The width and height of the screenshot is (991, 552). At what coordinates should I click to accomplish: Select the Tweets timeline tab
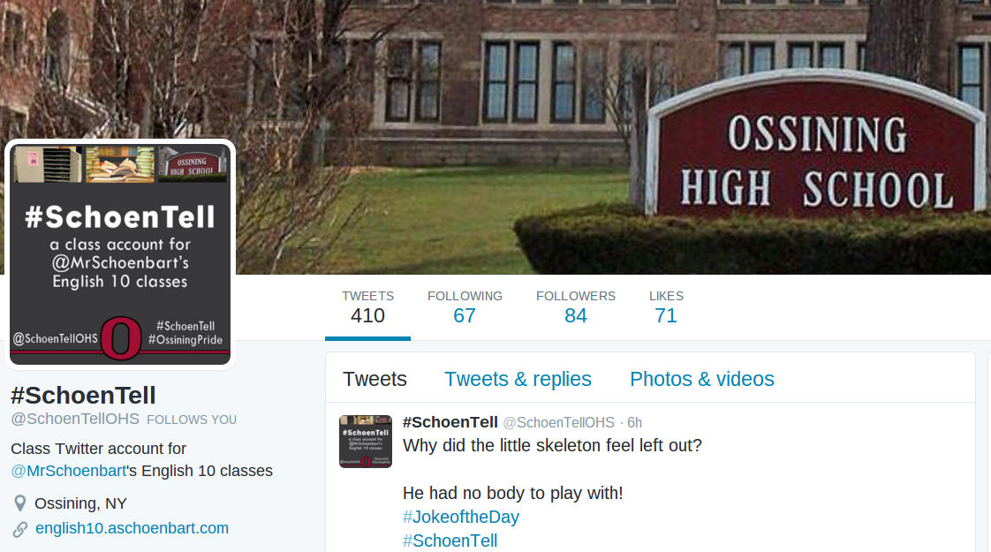(374, 379)
